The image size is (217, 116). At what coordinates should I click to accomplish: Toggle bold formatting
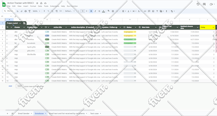click(x=91, y=11)
